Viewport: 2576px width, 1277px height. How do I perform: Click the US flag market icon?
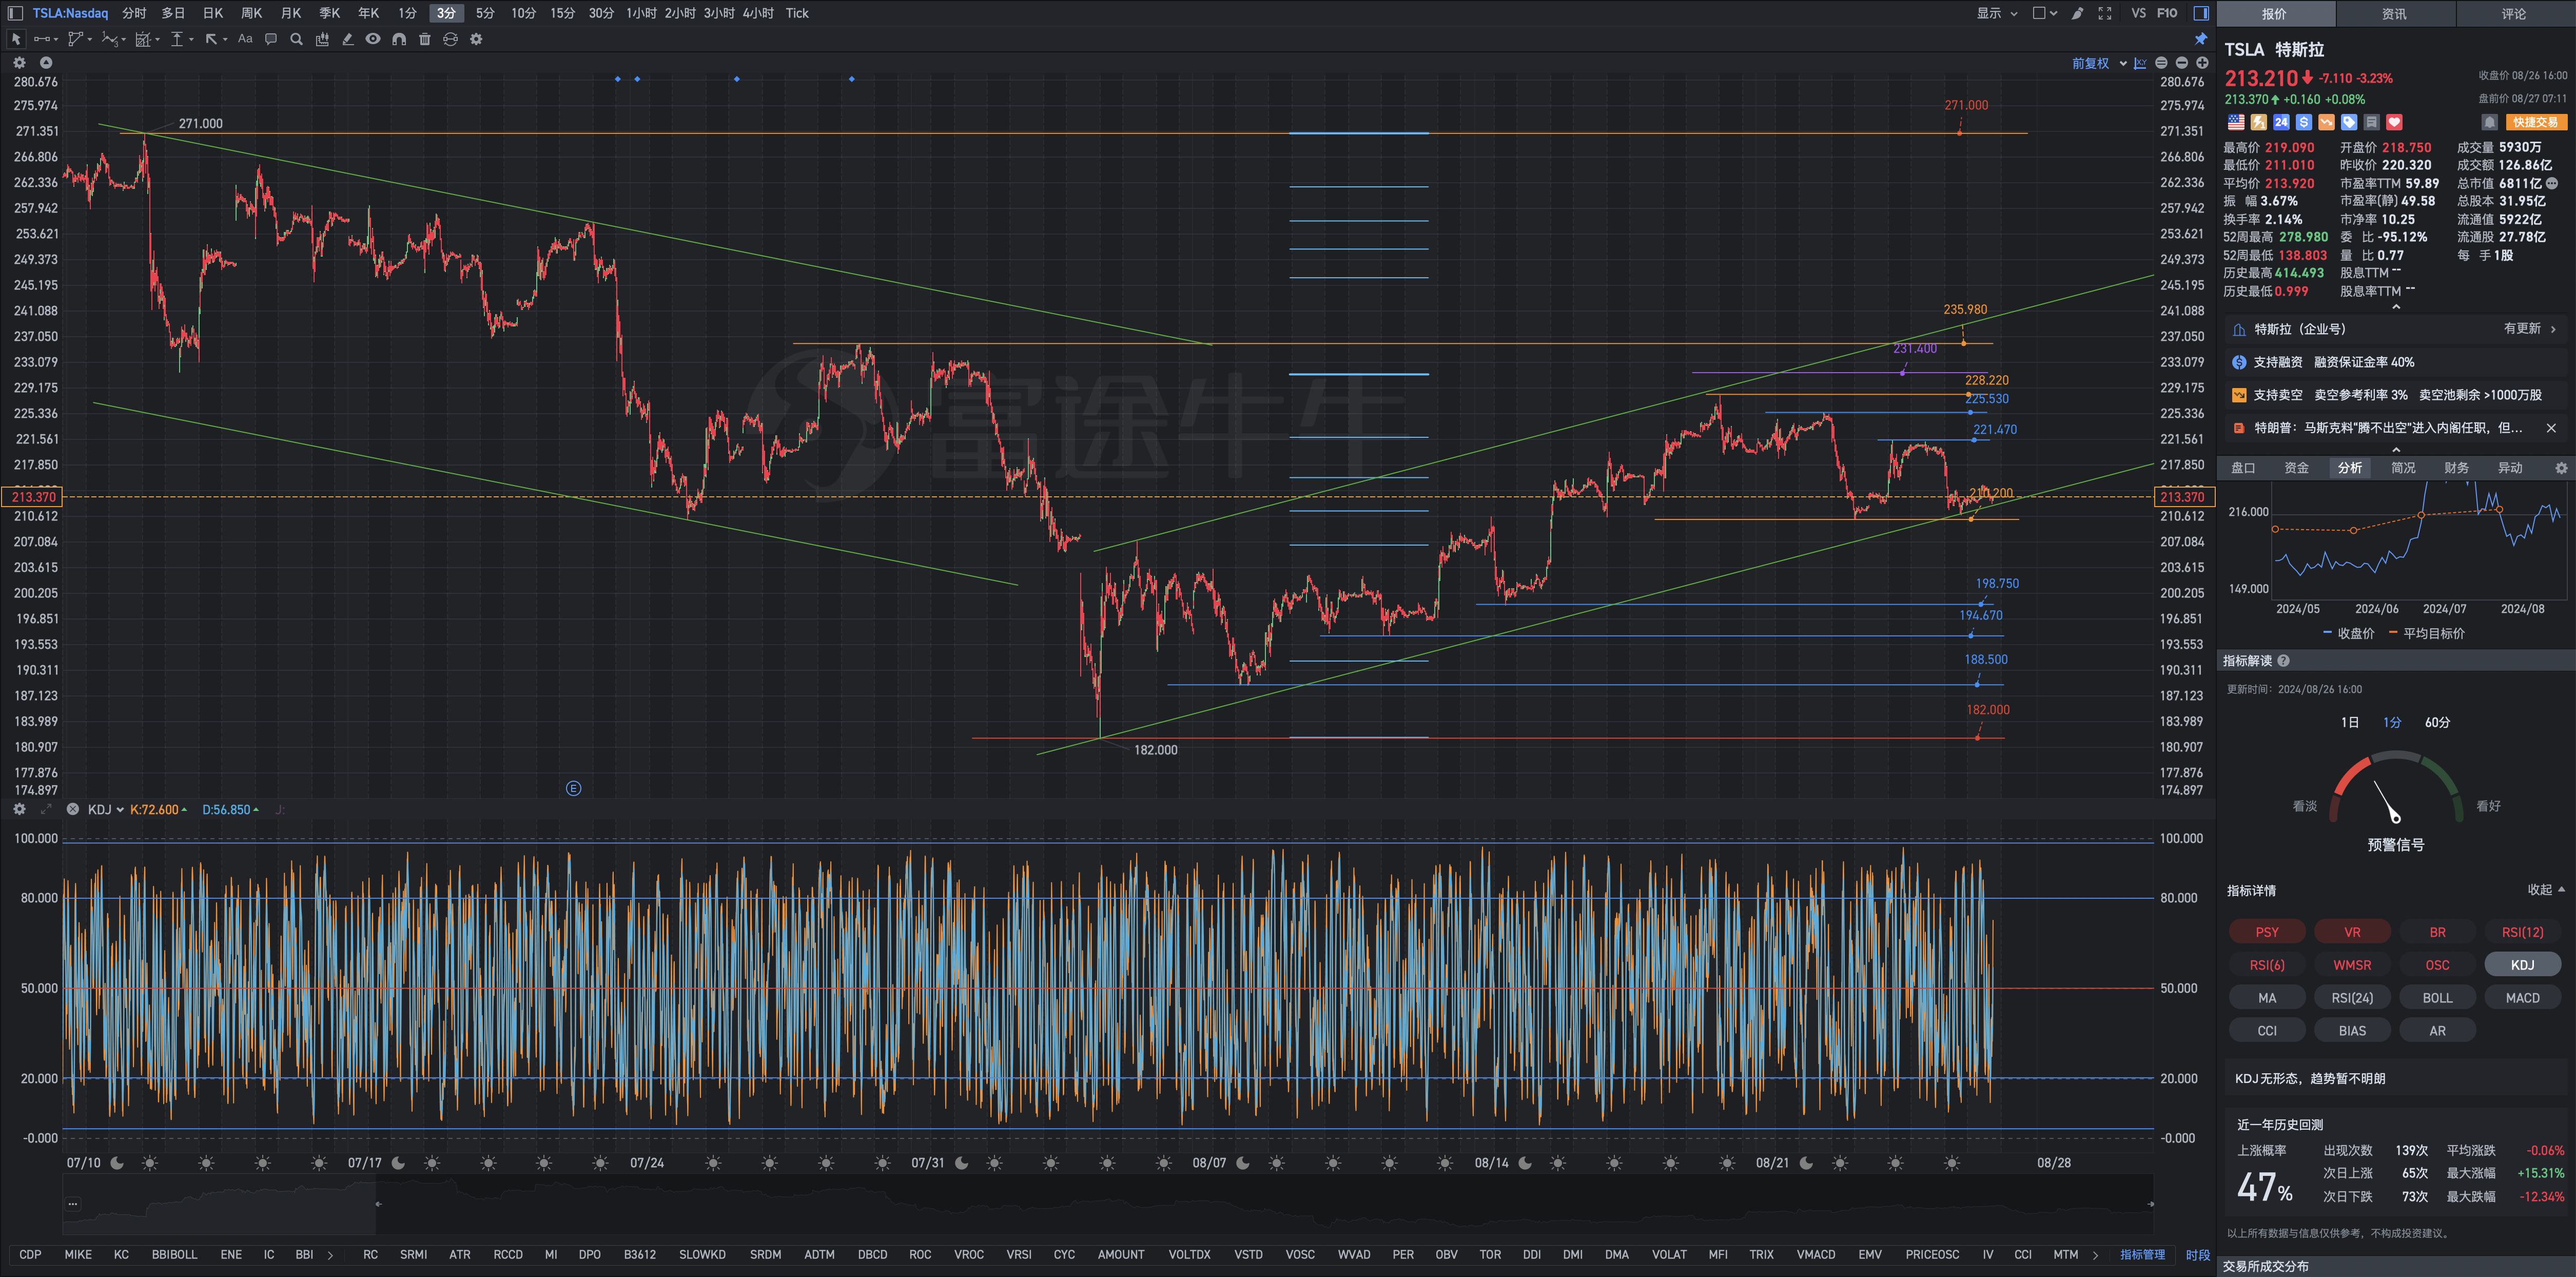coord(2236,122)
